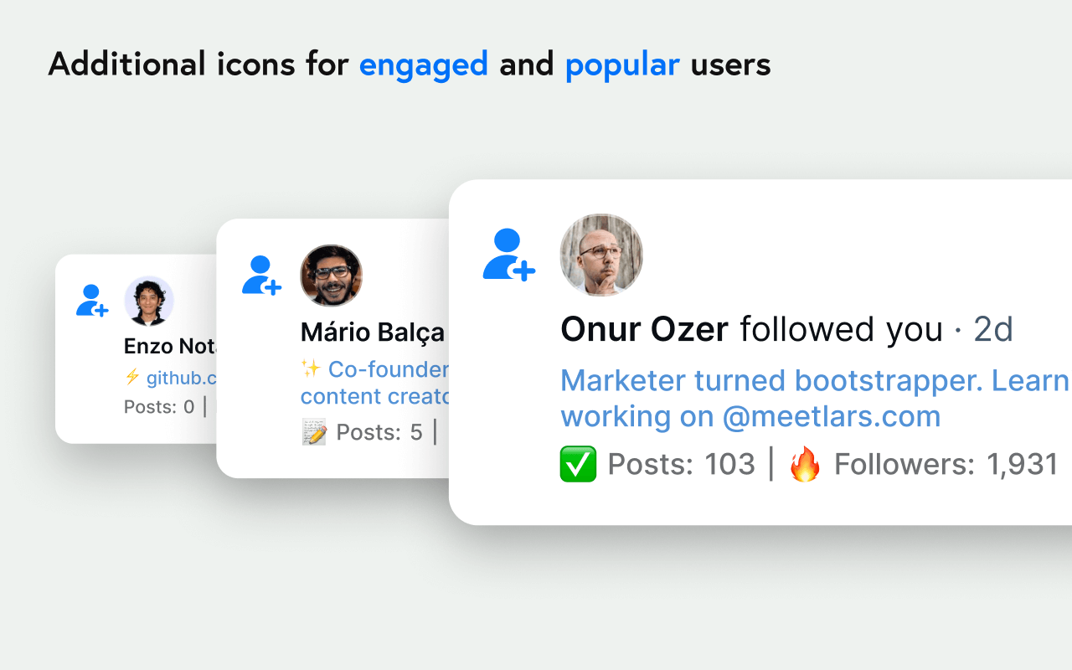The image size is (1072, 670).
Task: Click the fire emoji beside Followers
Action: pyautogui.click(x=806, y=464)
